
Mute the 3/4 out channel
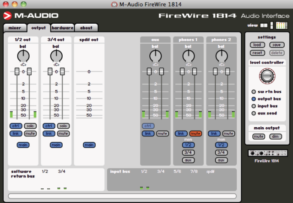pos(63,134)
